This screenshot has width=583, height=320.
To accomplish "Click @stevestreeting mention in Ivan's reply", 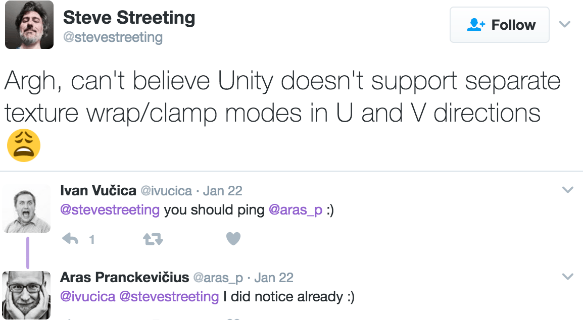I will [110, 210].
